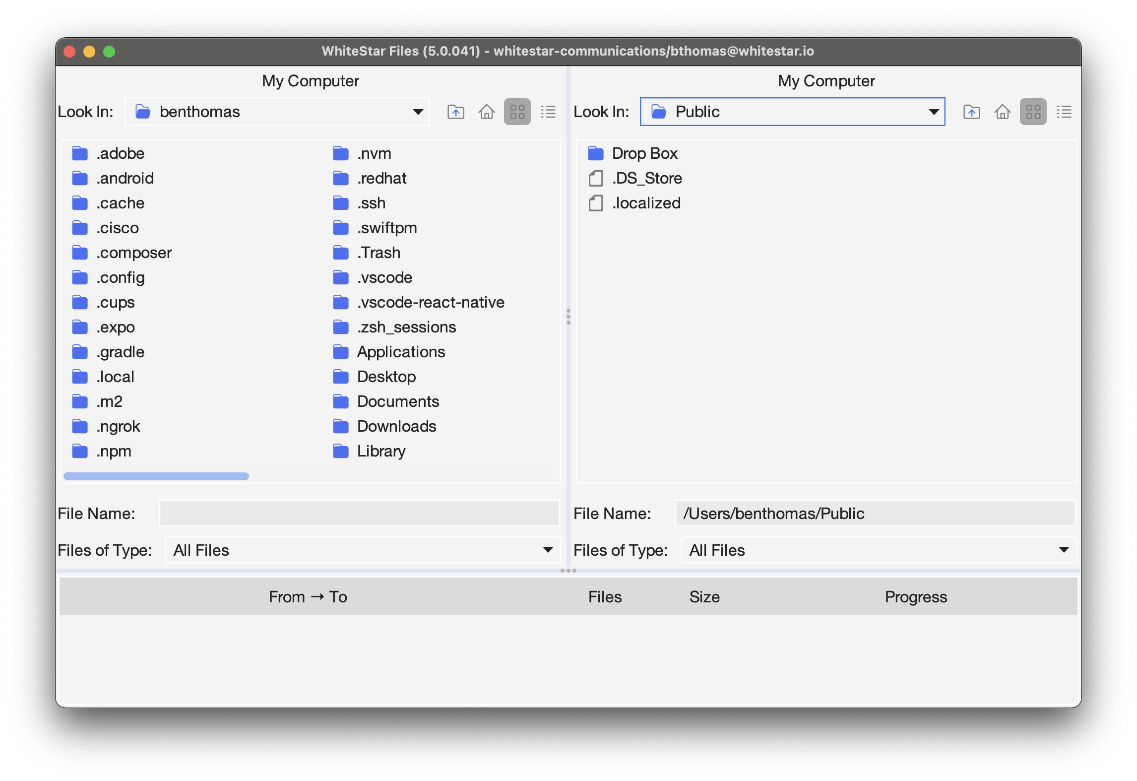The width and height of the screenshot is (1137, 781).
Task: Click the Size column header
Action: click(x=704, y=596)
